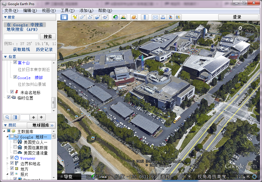The height and width of the screenshot is (182, 262).
Task: Click the 登录 sign-in button
Action: pos(238,17)
